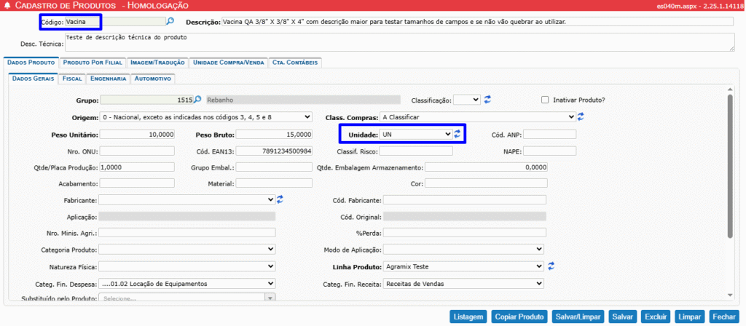Reload the Fabricante list with its refresh icon
Viewport: 746px width, 326px height.
tap(280, 199)
